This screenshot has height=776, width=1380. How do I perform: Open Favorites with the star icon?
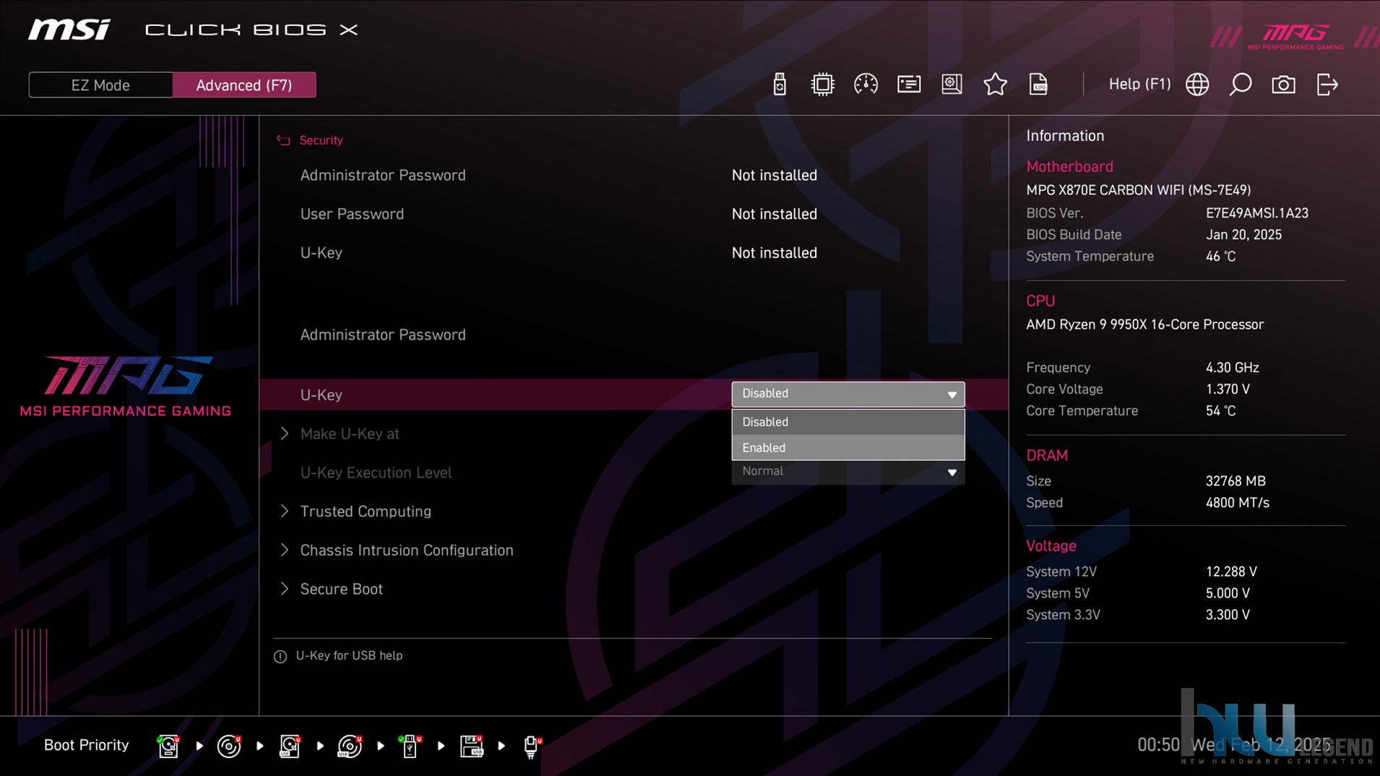tap(995, 85)
